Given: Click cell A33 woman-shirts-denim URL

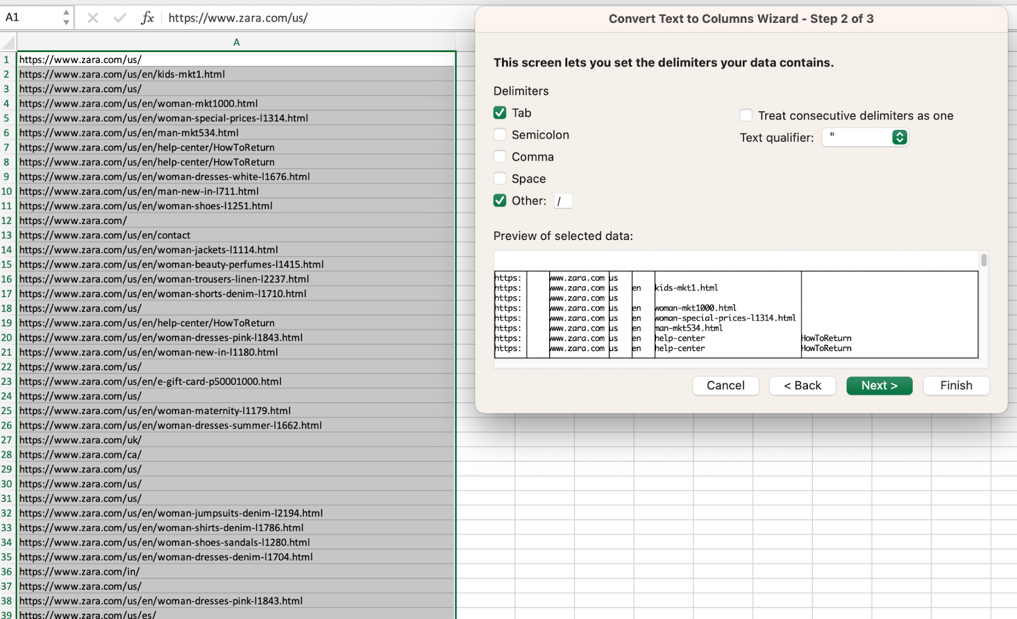Looking at the screenshot, I should (236, 528).
